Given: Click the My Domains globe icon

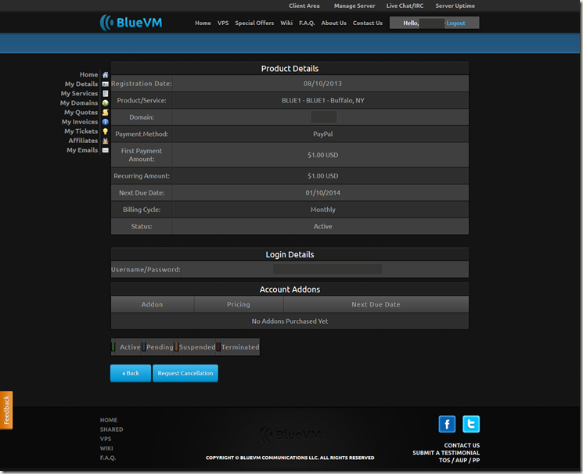Looking at the screenshot, I should click(105, 103).
